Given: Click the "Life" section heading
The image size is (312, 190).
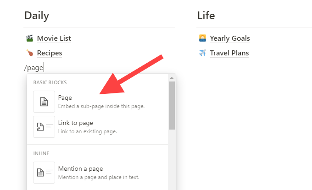Looking at the screenshot, I should pyautogui.click(x=206, y=16).
